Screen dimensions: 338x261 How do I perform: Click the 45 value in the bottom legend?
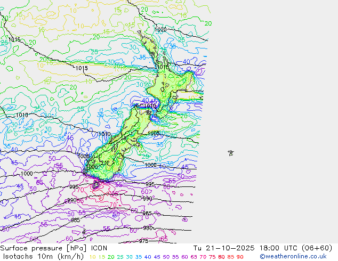tap(157, 257)
